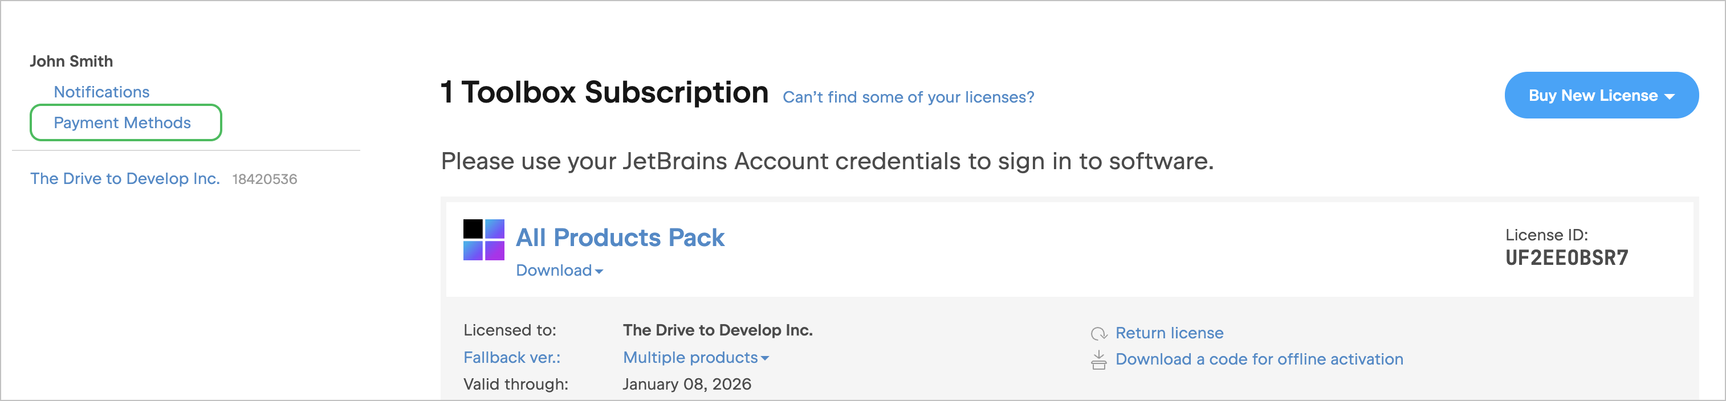Expand the Download dropdown under All Products Pack
The width and height of the screenshot is (1726, 401).
560,271
